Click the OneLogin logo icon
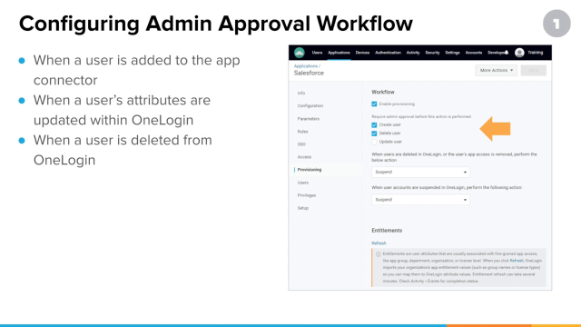Screen dimensions: 581x327 tap(300, 53)
